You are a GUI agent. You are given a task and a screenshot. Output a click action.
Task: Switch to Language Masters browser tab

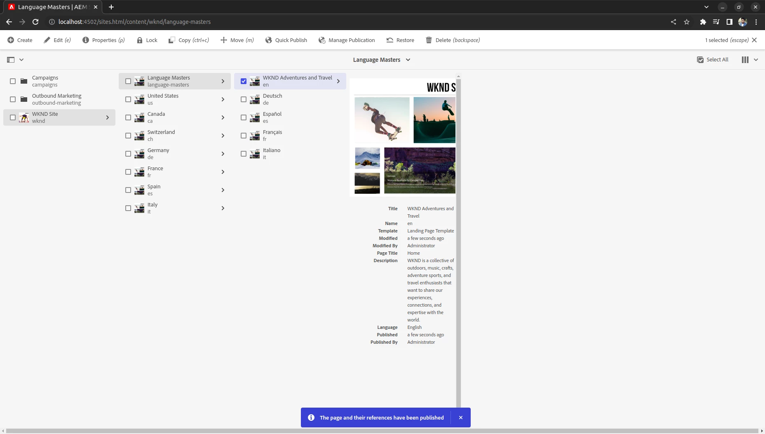pyautogui.click(x=53, y=7)
